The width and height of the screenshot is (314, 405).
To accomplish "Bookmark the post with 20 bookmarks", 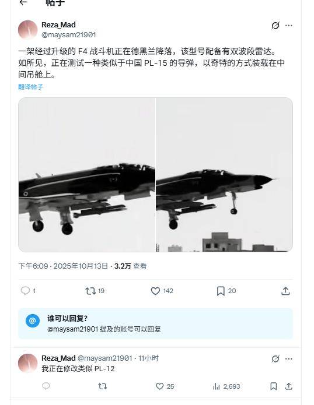I will [226, 291].
